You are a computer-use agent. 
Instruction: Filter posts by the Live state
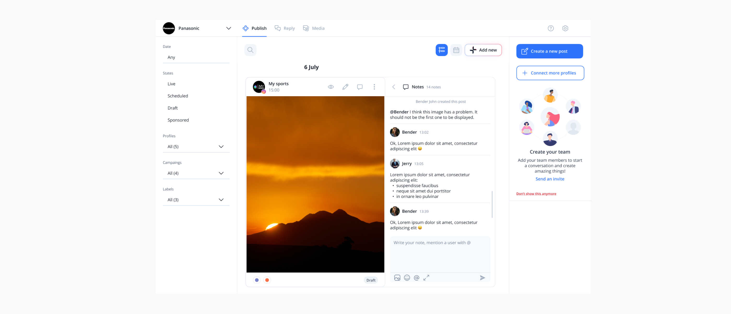(x=172, y=84)
